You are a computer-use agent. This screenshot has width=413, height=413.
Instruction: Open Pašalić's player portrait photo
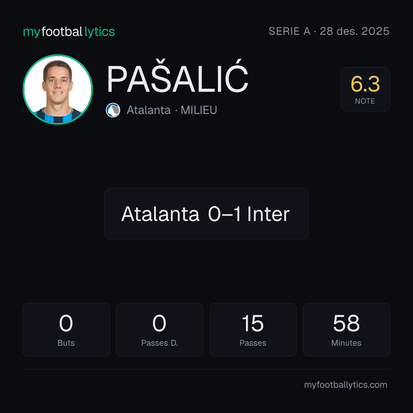(58, 89)
